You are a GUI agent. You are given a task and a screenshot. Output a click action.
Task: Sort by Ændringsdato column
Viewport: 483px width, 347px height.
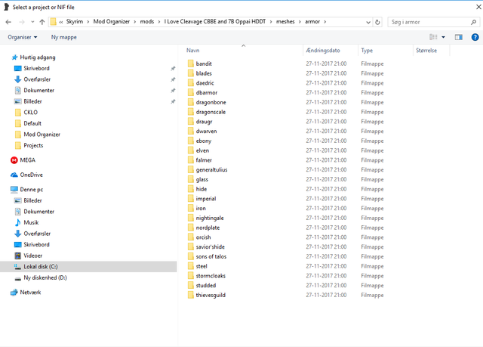tap(323, 51)
